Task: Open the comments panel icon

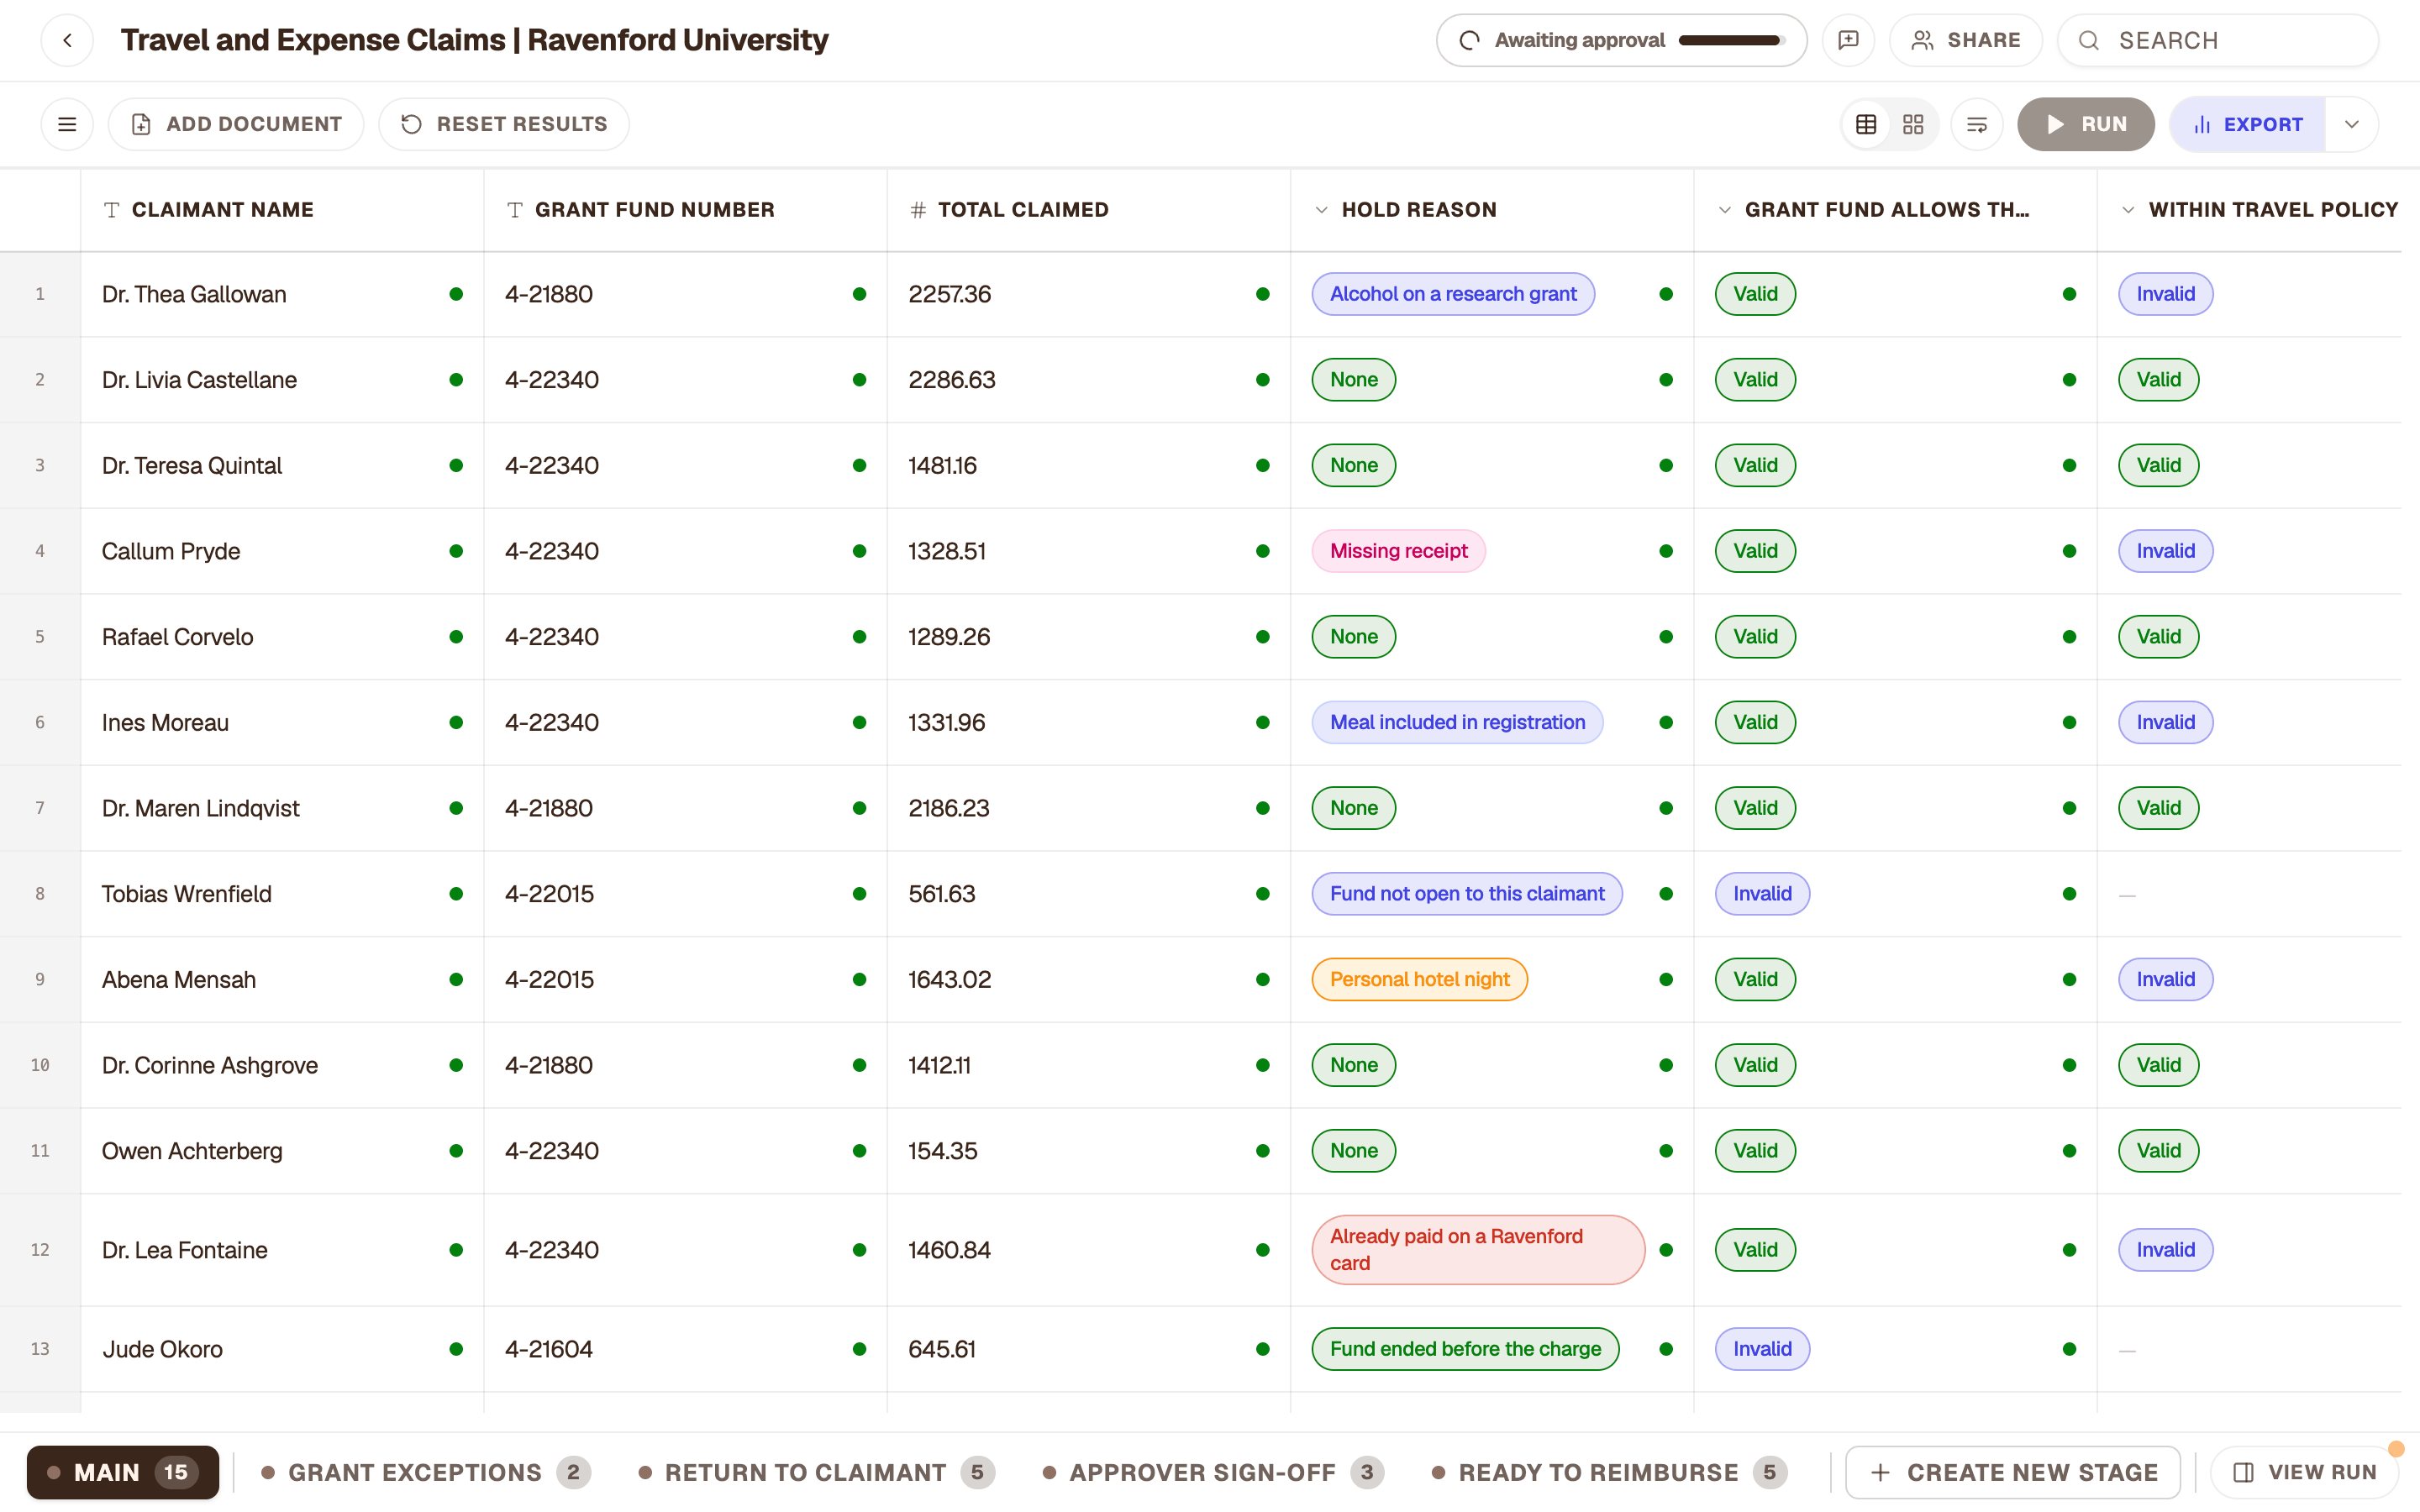Action: click(1848, 40)
